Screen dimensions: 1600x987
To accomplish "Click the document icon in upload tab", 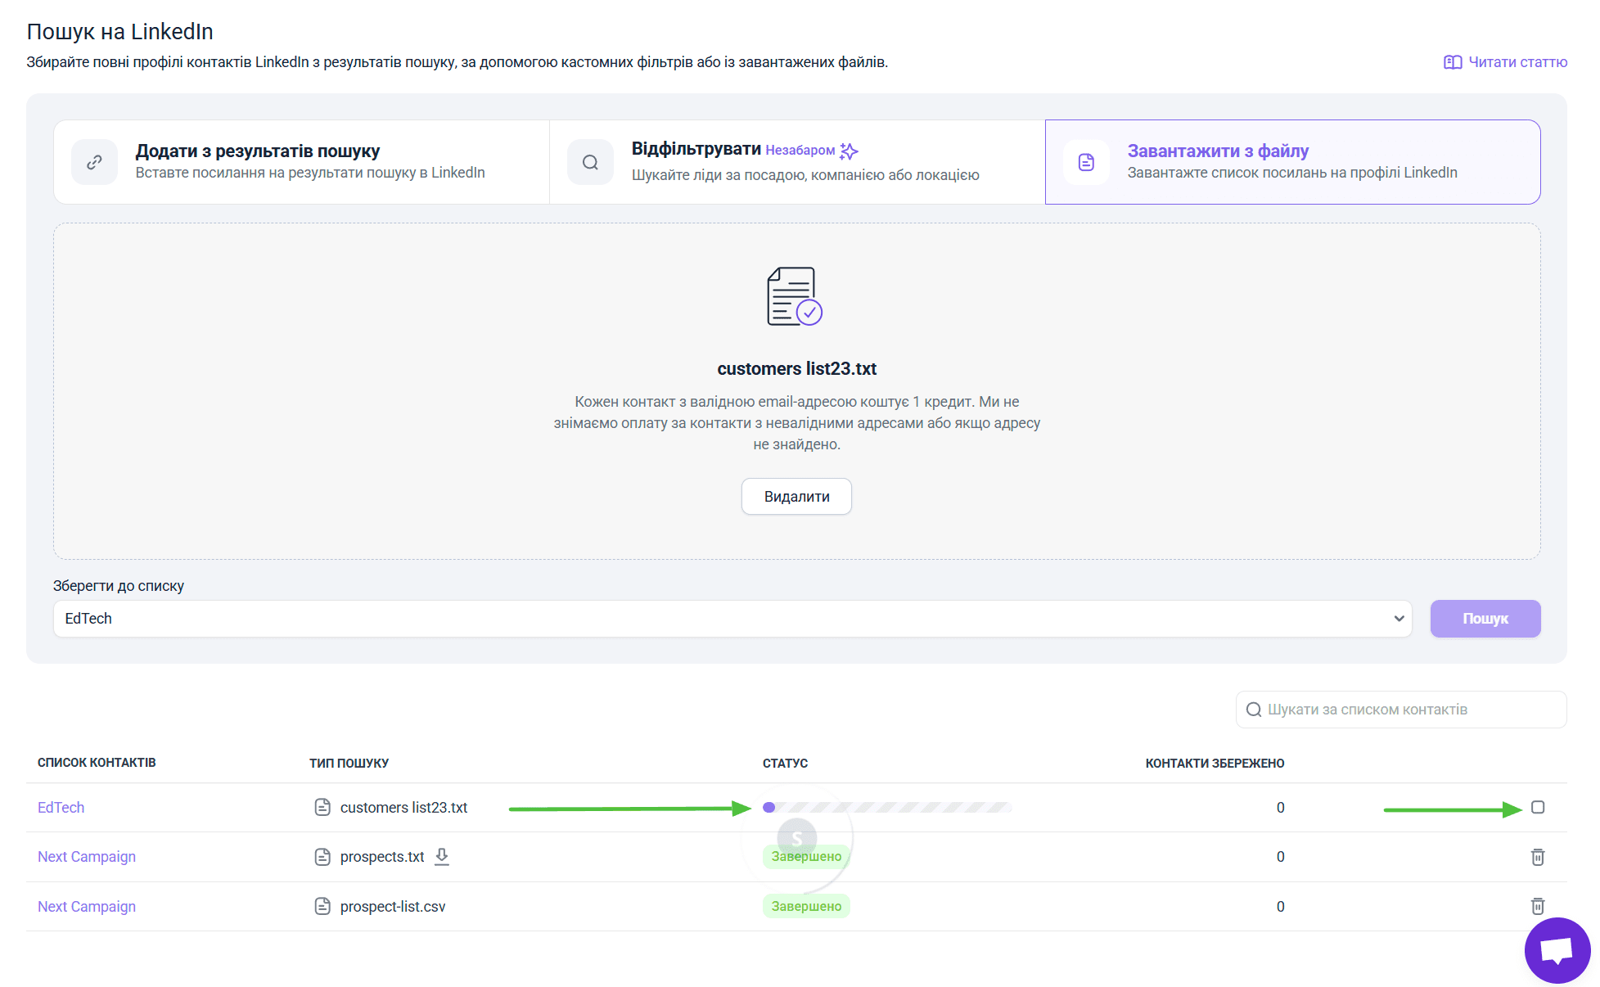I will click(x=1086, y=162).
